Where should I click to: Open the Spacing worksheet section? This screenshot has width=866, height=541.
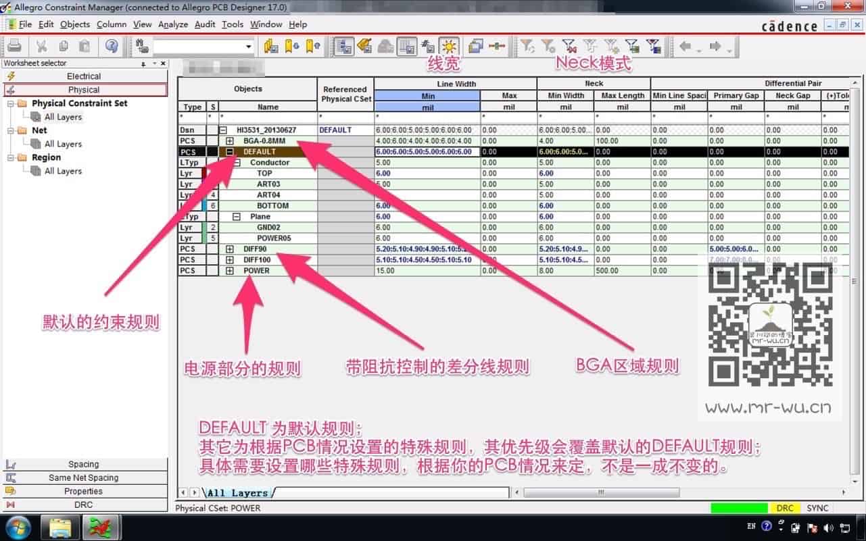[x=85, y=464]
